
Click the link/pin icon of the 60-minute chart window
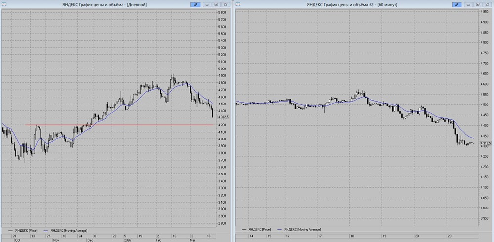456,5
